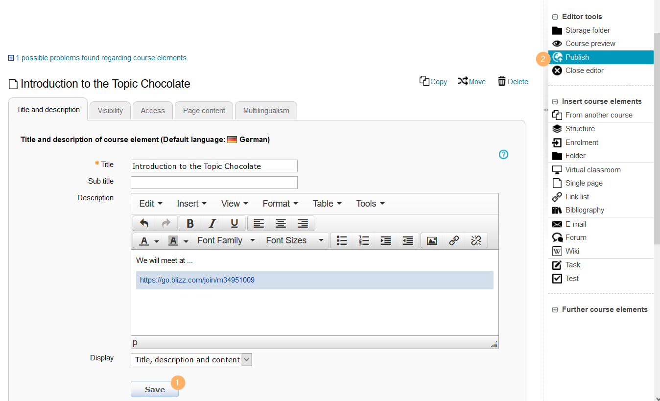Click the numbered list icon
The width and height of the screenshot is (660, 401).
(x=364, y=241)
